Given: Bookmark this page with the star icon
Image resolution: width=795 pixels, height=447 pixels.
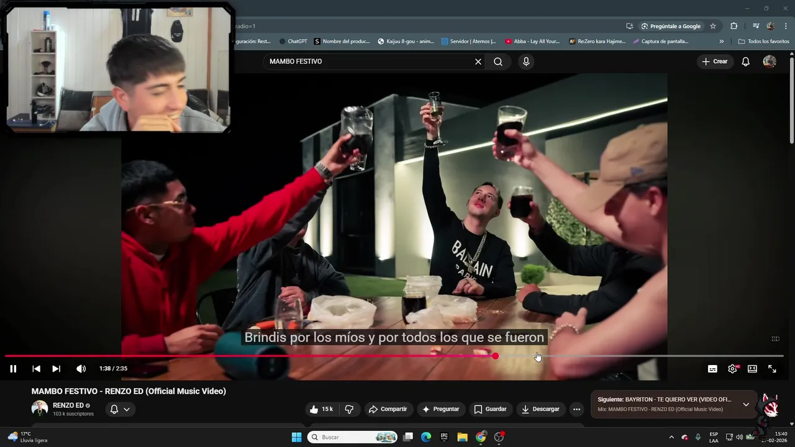Looking at the screenshot, I should [x=713, y=26].
